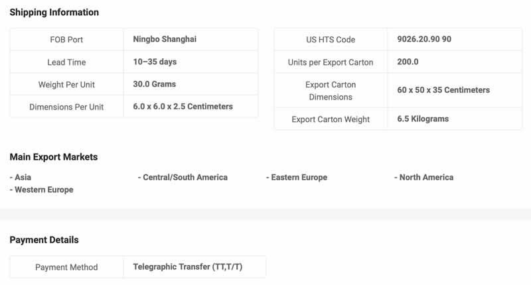531x285 pixels.
Task: Click the US HTS Code label
Action: pyautogui.click(x=331, y=40)
